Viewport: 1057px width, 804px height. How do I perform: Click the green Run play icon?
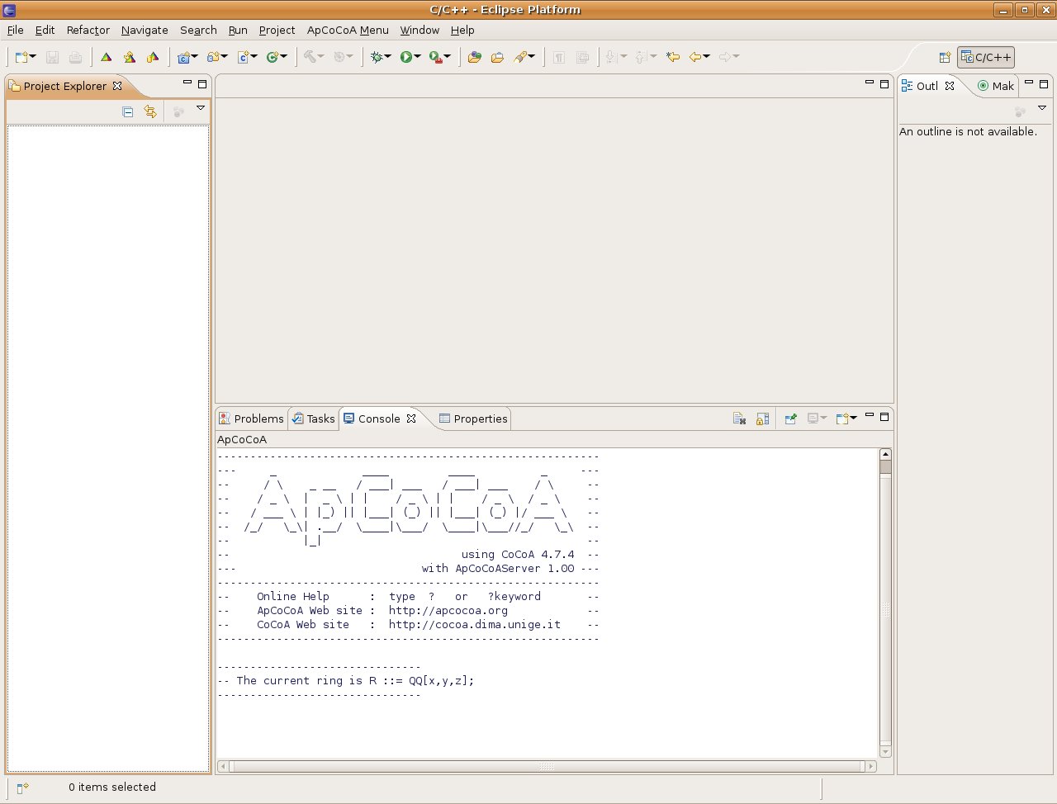tap(406, 57)
